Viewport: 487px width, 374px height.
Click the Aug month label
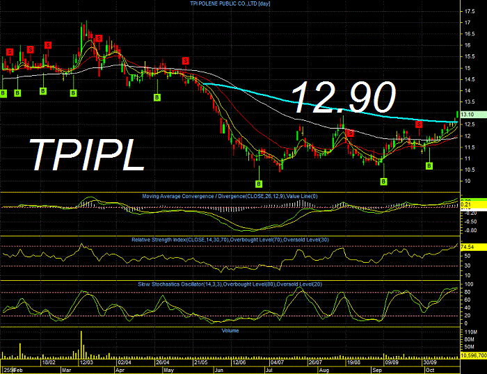tap(324, 371)
